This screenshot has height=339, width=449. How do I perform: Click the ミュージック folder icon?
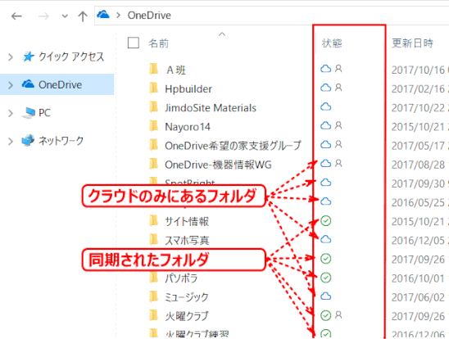154,296
